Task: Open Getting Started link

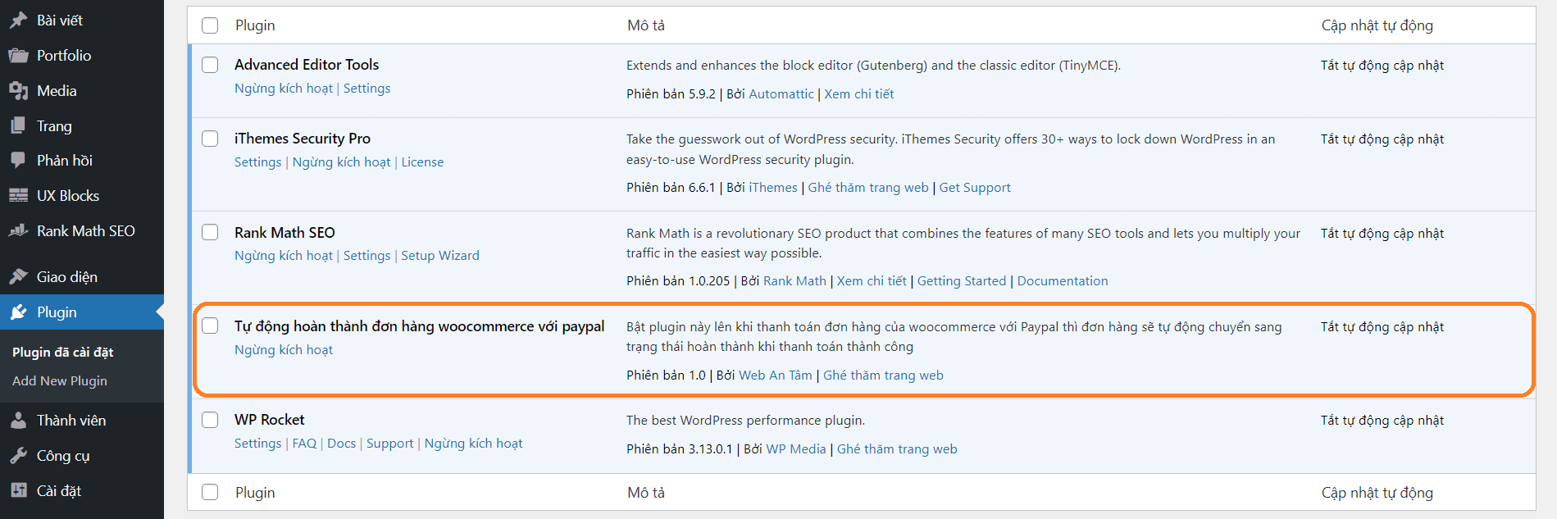Action: coord(962,281)
